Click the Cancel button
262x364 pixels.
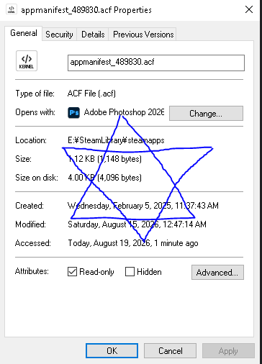click(170, 351)
